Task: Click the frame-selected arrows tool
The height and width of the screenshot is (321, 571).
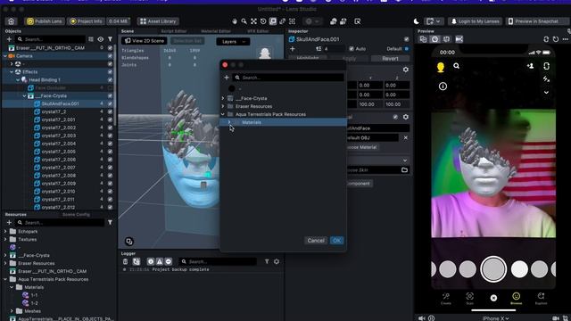Action: [253, 21]
